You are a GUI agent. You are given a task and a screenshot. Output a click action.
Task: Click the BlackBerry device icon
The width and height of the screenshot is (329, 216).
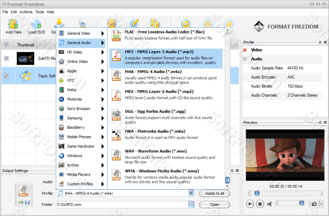pyautogui.click(x=61, y=128)
